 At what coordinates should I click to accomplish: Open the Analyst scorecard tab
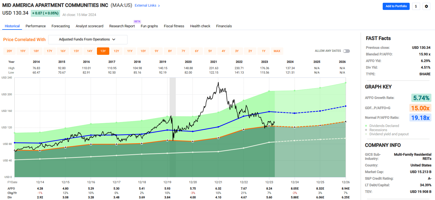pos(89,26)
